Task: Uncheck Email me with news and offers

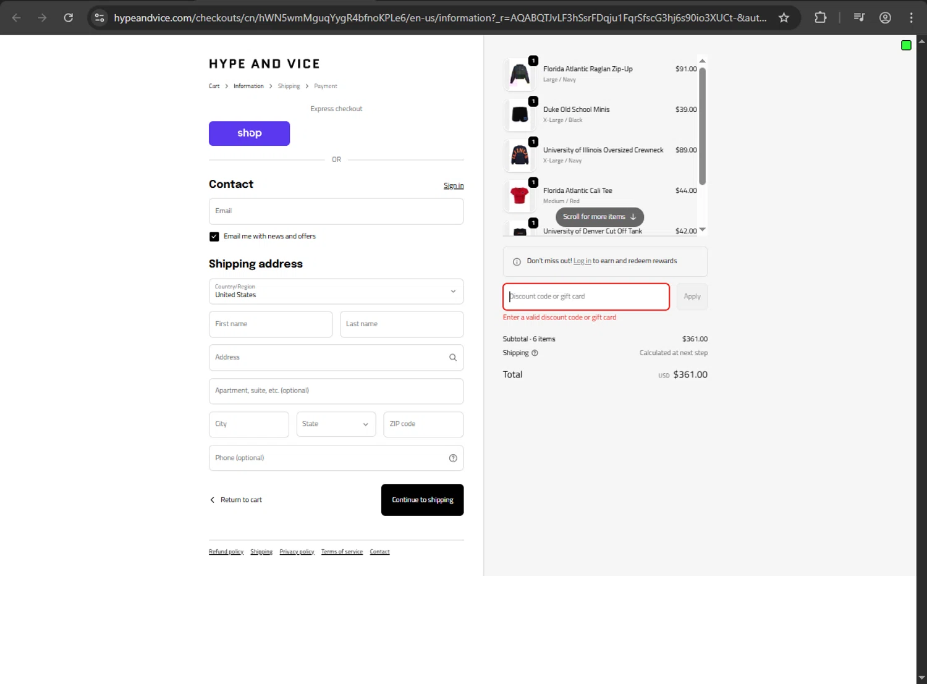Action: click(x=214, y=237)
